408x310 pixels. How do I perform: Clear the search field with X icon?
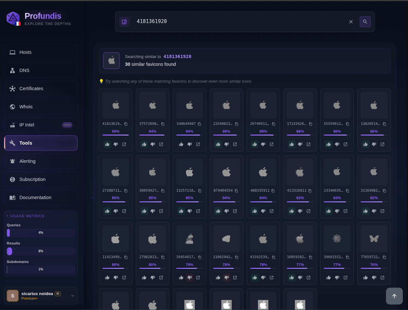click(x=351, y=22)
